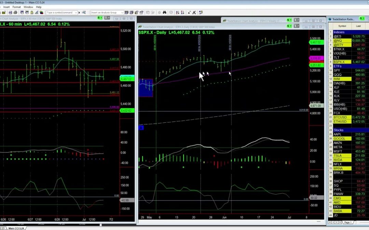
Task: Click the bell alert icon in toolbar
Action: click(159, 13)
